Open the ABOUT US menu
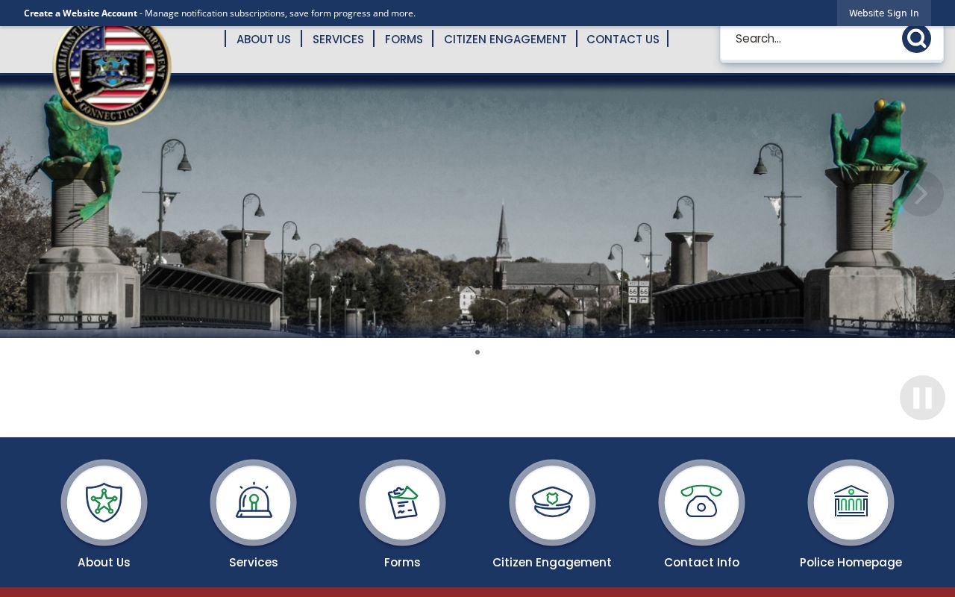The height and width of the screenshot is (597, 955). coord(263,39)
